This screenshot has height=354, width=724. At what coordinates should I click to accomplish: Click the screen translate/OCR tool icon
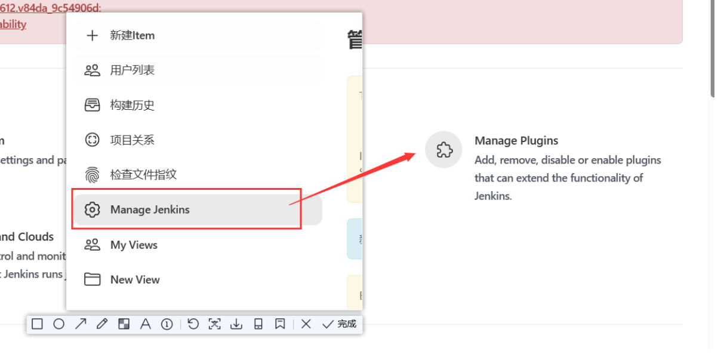point(215,324)
